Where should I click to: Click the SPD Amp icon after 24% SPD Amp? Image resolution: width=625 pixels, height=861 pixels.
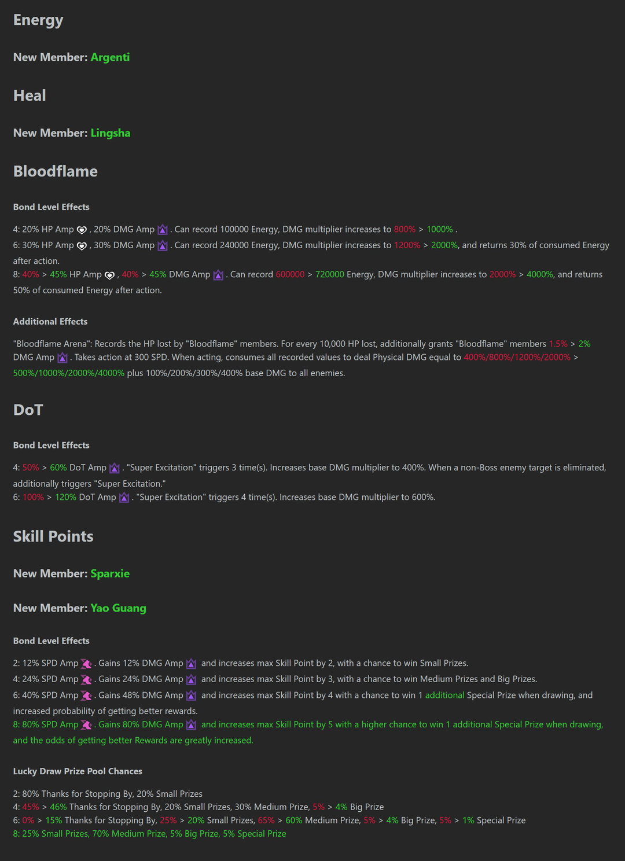[x=86, y=679]
